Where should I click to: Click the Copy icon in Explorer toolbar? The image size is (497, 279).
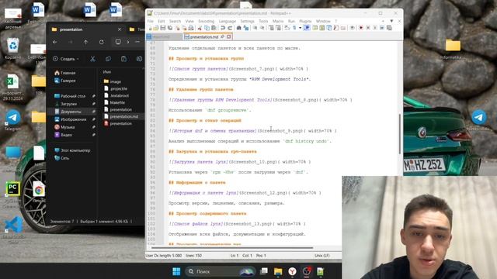point(108,59)
